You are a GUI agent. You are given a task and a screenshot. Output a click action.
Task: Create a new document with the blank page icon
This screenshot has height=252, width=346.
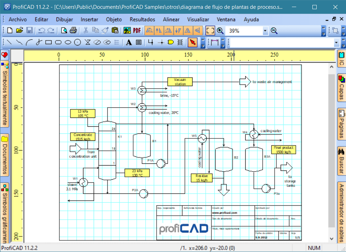click(10, 30)
